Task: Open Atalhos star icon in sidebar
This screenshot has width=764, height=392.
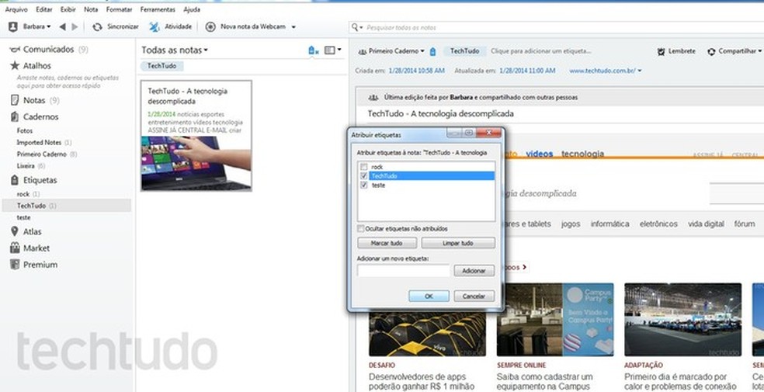Action: point(15,66)
